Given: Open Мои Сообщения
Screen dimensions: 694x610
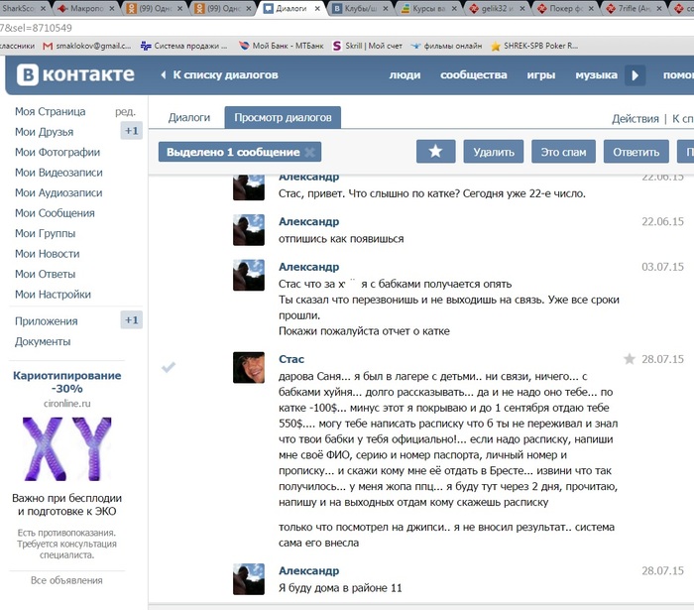Looking at the screenshot, I should pos(55,213).
